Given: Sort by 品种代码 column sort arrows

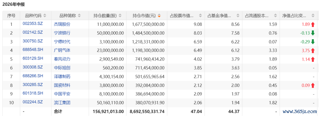Looking at the screenshot, I should (45, 16).
